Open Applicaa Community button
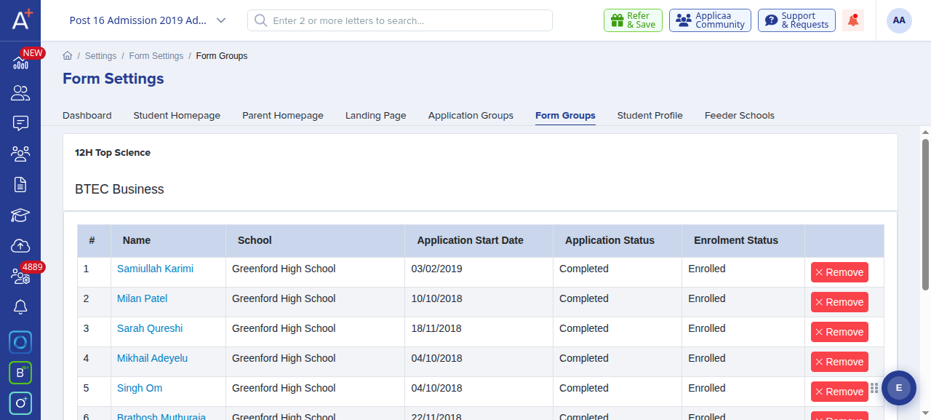This screenshot has height=420, width=931. (710, 20)
